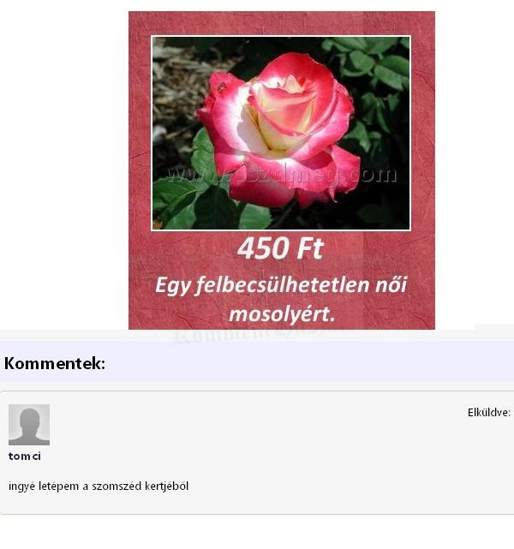Screen dimensions: 514x549
Task: Click the faded watermark logo below the picture
Action: 252,337
